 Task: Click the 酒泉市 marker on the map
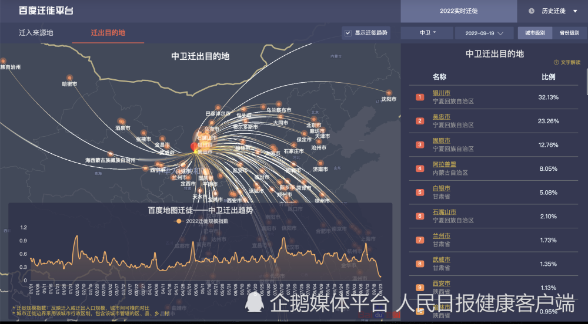point(121,122)
